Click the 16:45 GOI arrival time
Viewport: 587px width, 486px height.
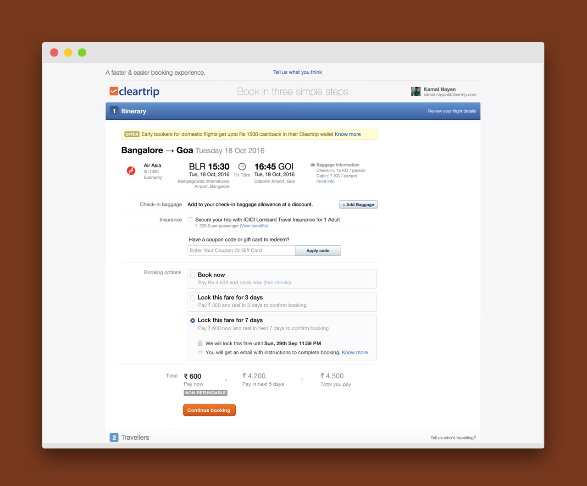pos(274,167)
